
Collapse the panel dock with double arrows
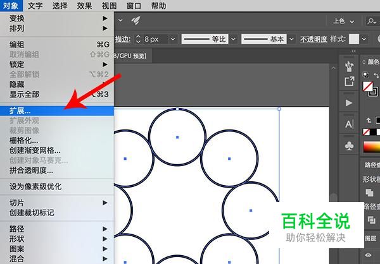[x=353, y=51]
